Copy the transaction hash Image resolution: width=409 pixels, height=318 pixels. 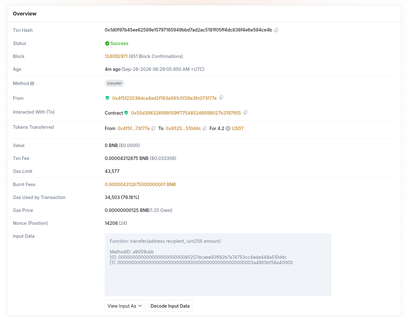[276, 30]
